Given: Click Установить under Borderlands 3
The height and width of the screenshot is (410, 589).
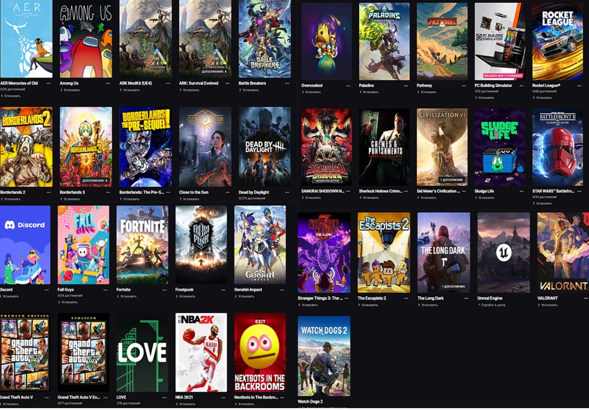Looking at the screenshot, I should [71, 199].
